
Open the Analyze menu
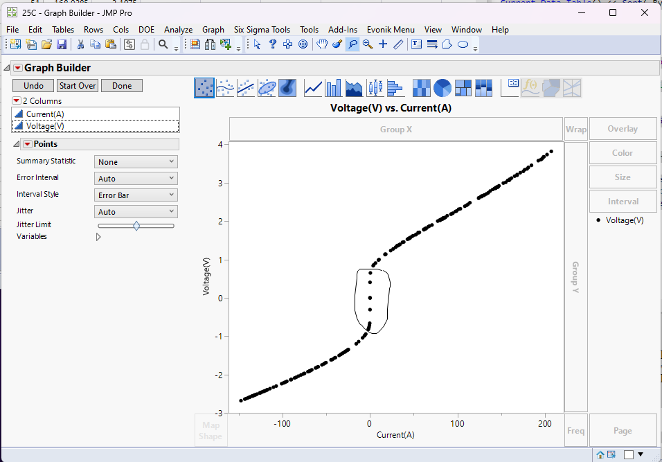click(178, 30)
